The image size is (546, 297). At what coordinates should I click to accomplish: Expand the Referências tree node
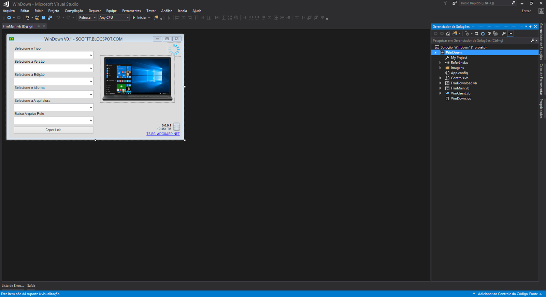[x=440, y=63]
